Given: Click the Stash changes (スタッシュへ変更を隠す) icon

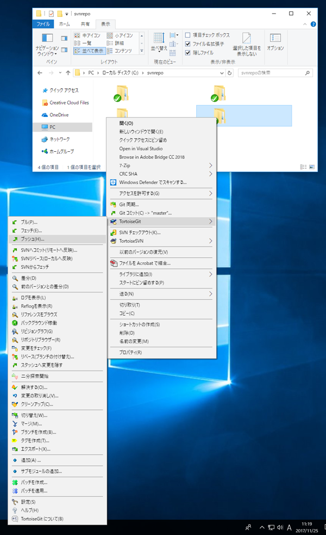Looking at the screenshot, I should point(15,365).
